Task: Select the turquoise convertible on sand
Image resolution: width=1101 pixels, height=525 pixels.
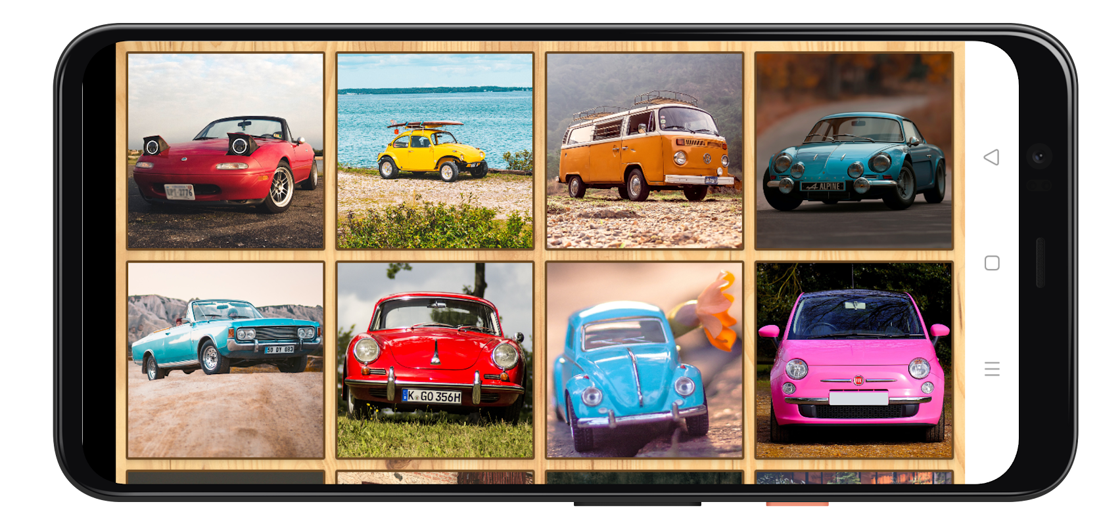Action: click(x=225, y=360)
